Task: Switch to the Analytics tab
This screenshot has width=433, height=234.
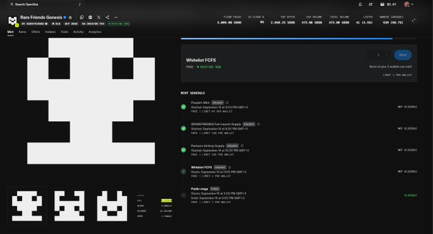Action: [95, 32]
